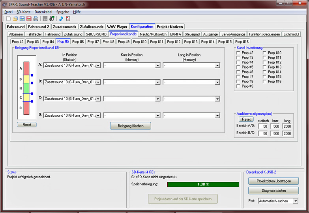Open the SD-Karte menu
Image resolution: width=309 pixels, height=213 pixels.
(24, 12)
